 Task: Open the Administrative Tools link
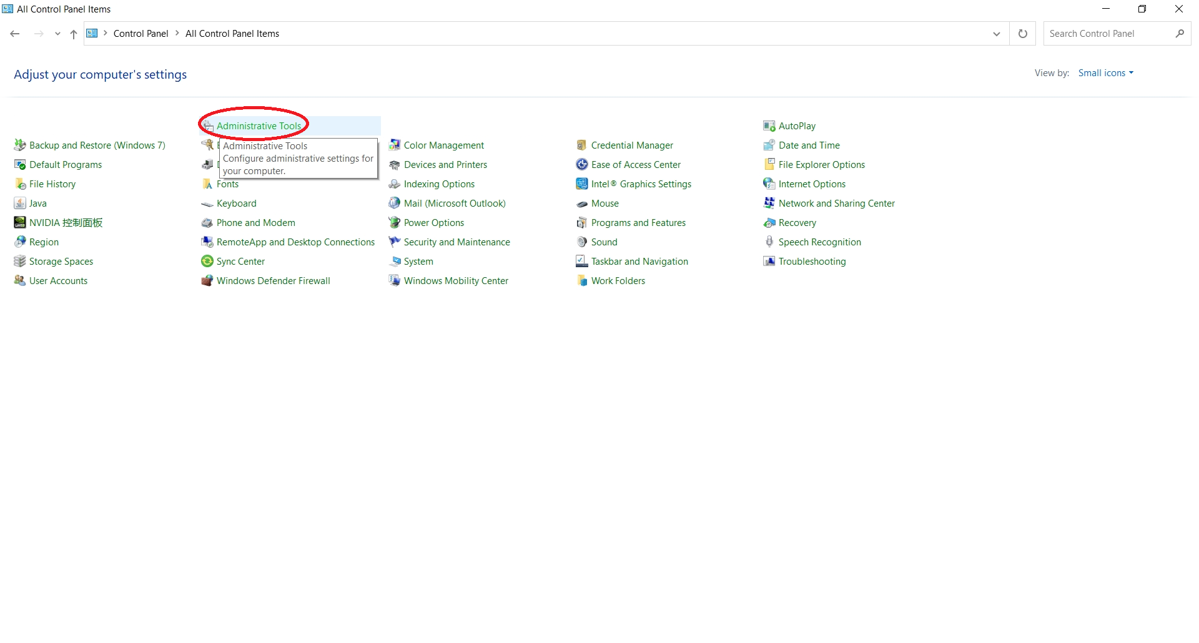[x=259, y=126]
